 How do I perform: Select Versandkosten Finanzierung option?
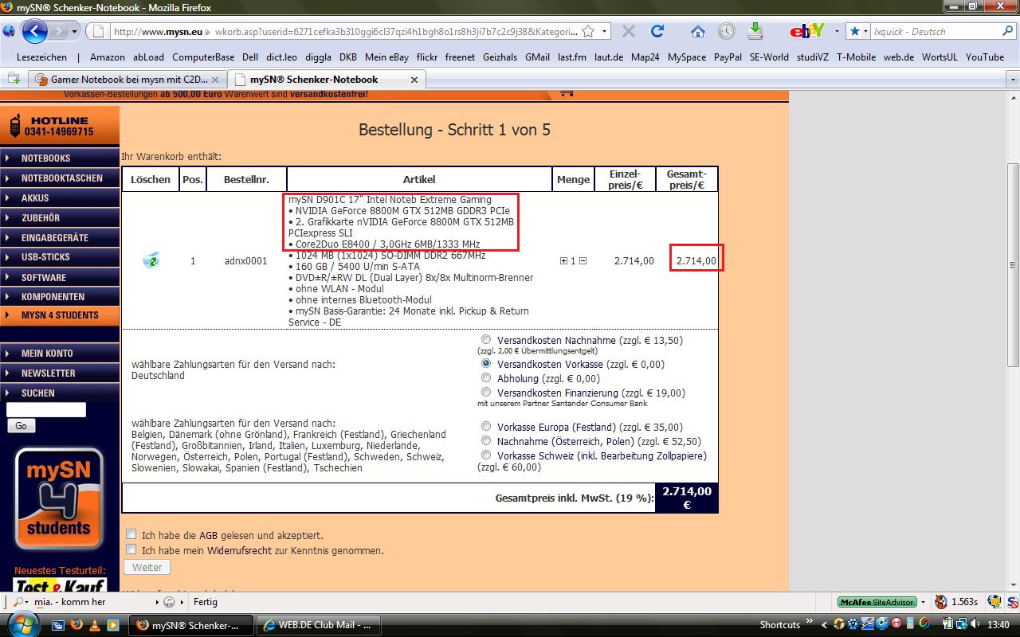pos(486,393)
